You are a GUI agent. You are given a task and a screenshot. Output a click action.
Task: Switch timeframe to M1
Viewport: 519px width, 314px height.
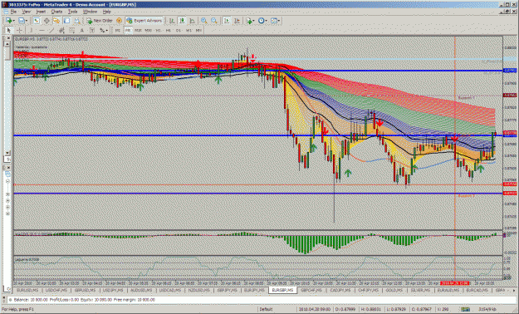118,31
